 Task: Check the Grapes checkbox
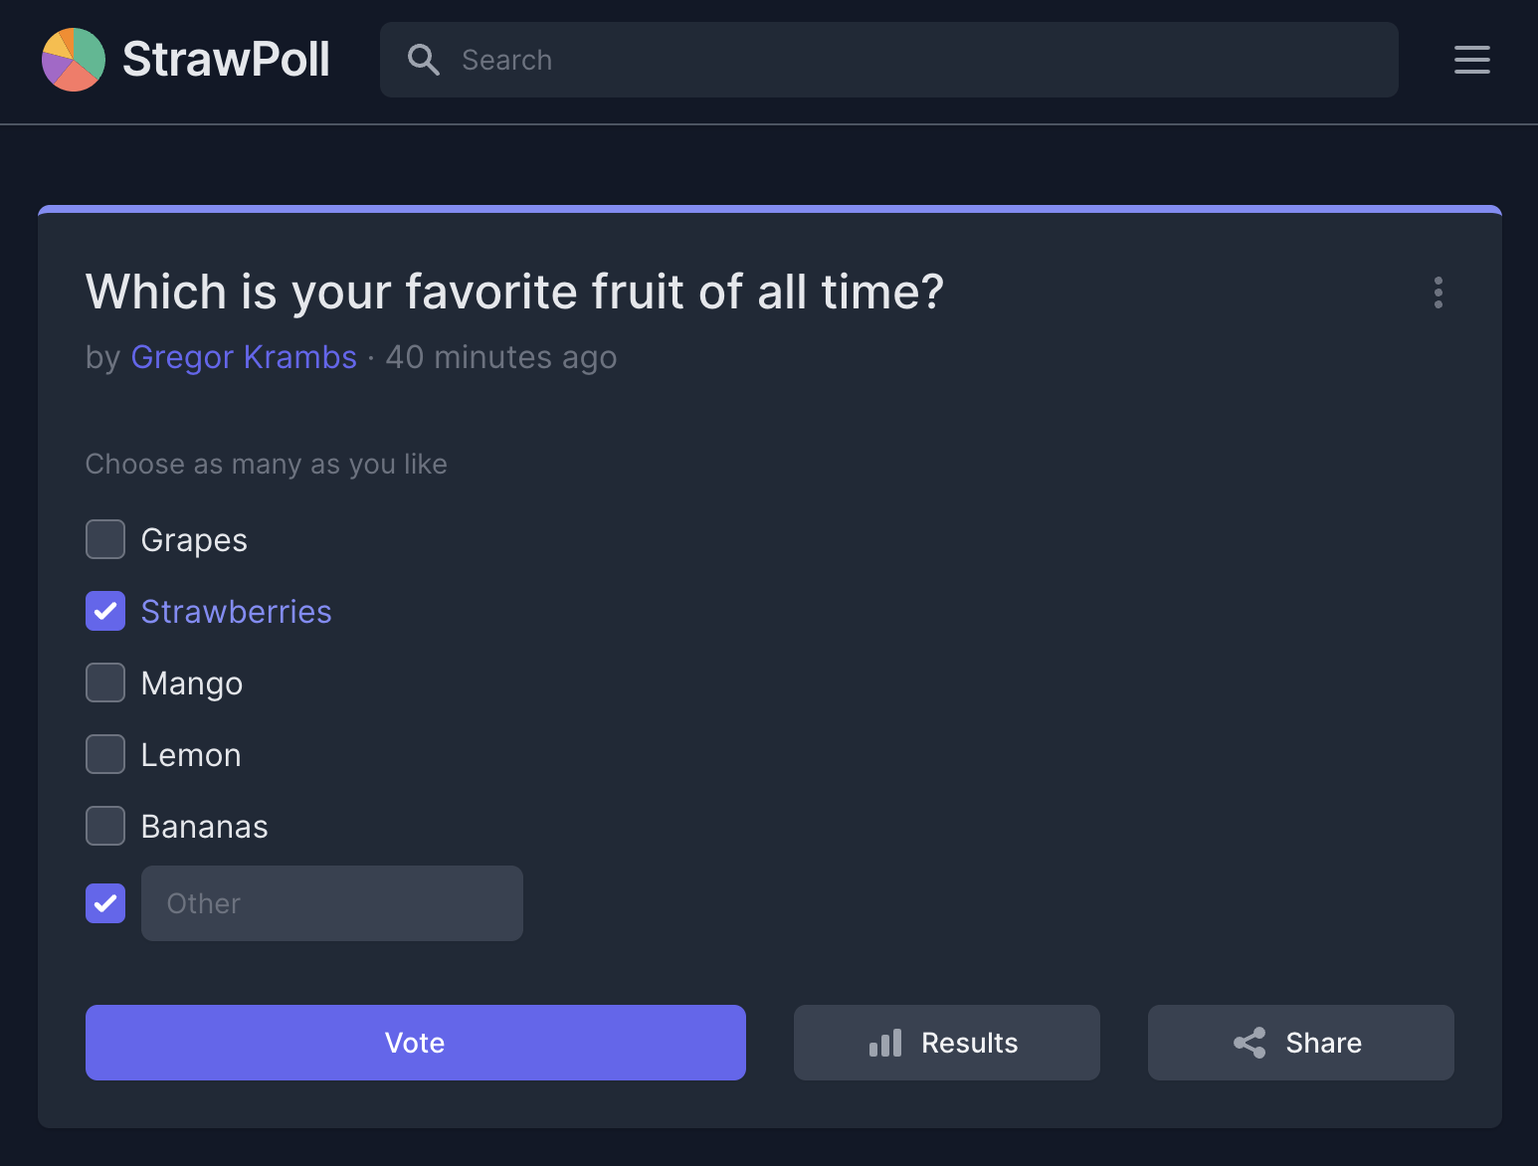click(105, 539)
